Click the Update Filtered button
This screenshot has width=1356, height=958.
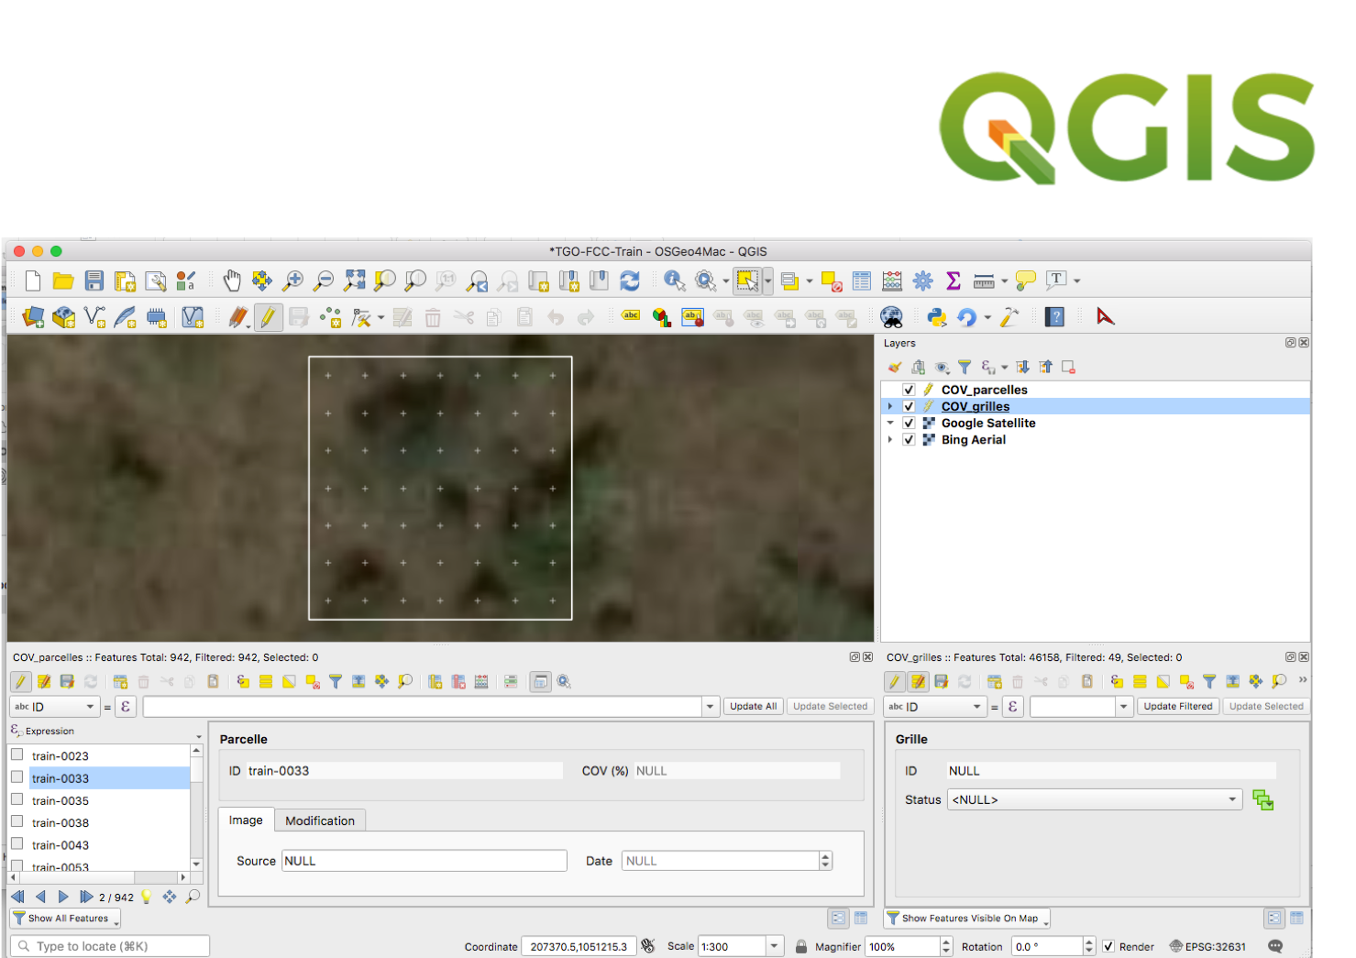click(1177, 706)
